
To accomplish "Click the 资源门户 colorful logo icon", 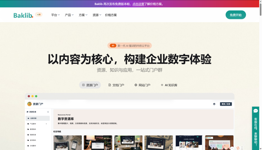I will tap(29, 104).
